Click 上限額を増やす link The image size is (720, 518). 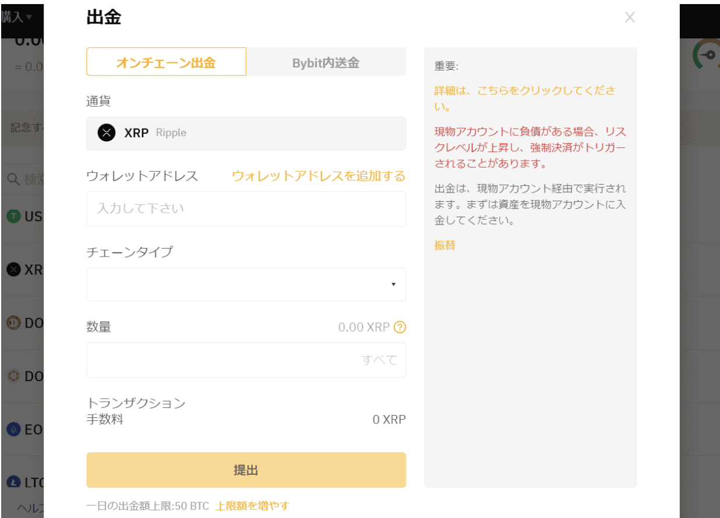click(x=252, y=506)
